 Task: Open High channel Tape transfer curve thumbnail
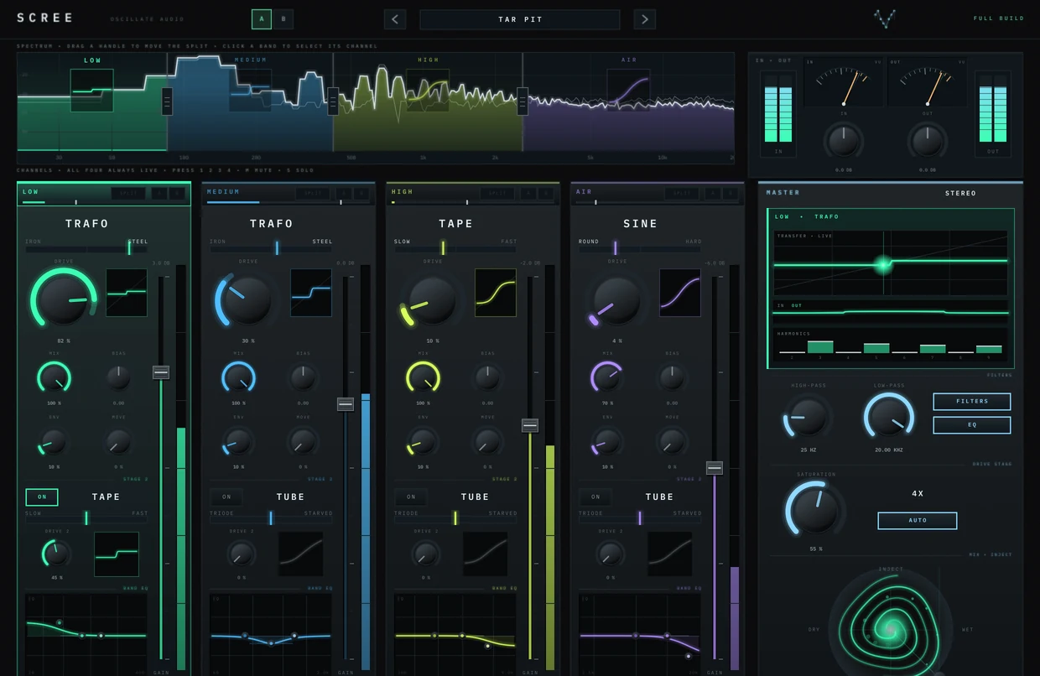(496, 293)
